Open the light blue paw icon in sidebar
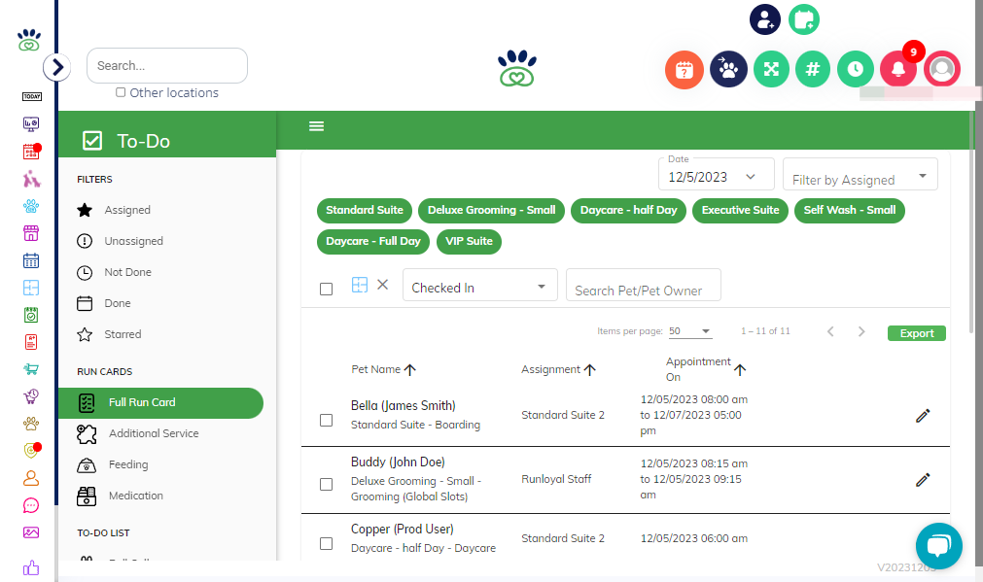Screen dimensions: 983x582 pyautogui.click(x=31, y=205)
